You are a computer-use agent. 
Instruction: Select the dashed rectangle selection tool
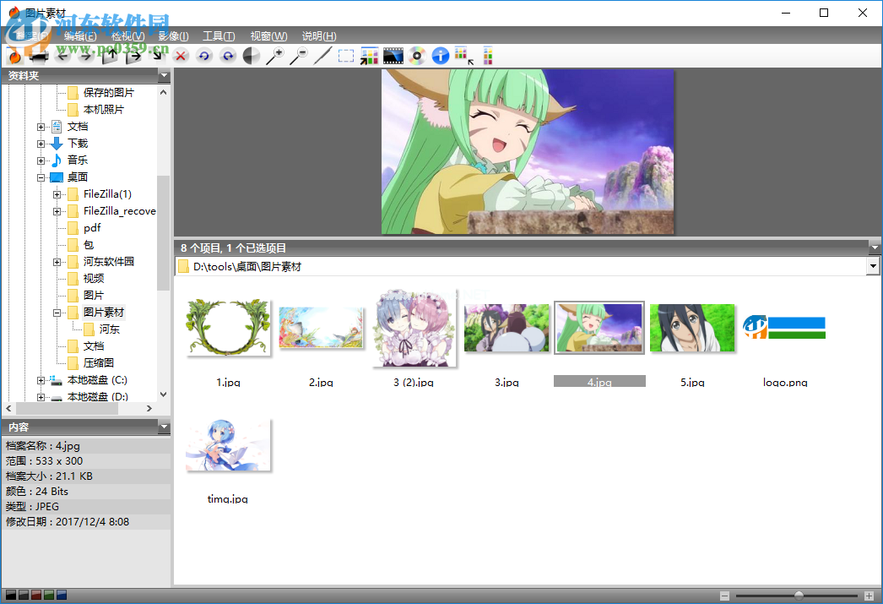click(x=346, y=56)
